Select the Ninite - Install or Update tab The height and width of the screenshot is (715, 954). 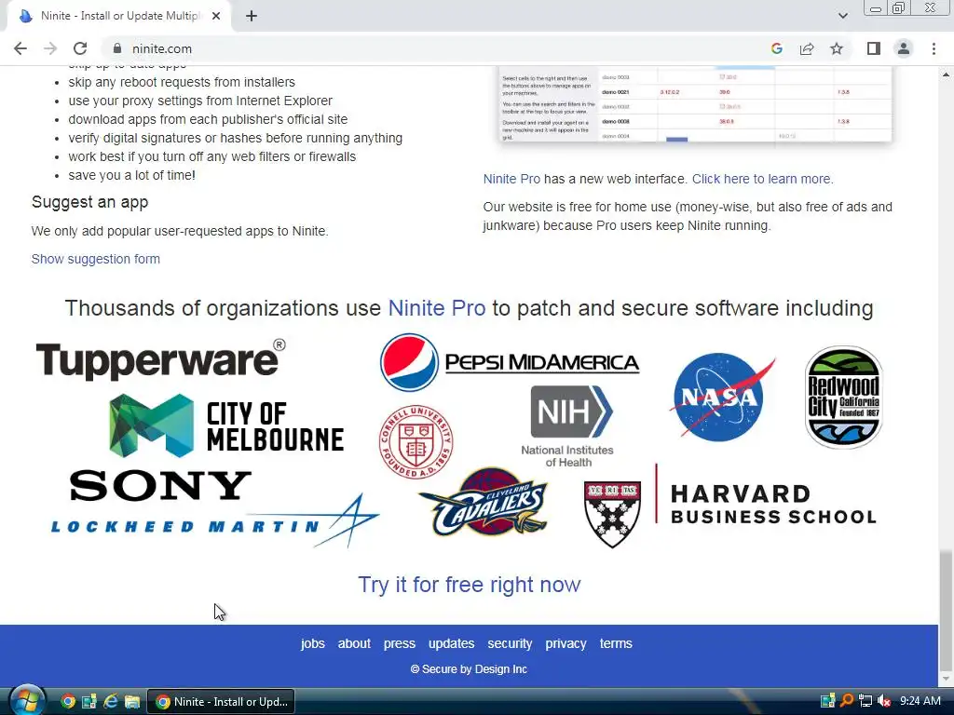click(x=118, y=17)
